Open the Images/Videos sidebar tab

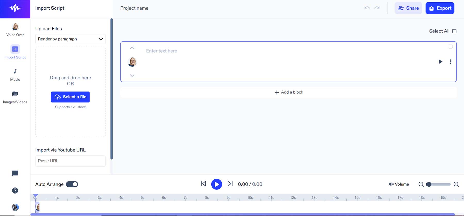click(15, 97)
